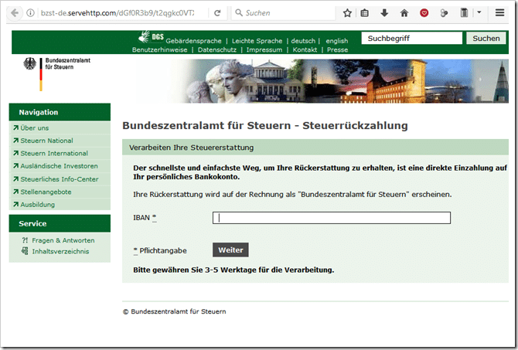Open downloads via the down-arrow icon
The image size is (518, 350).
pyautogui.click(x=384, y=13)
